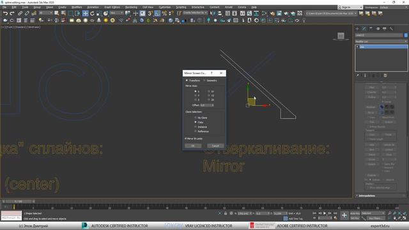Open the selection filter All dropdown
The width and height of the screenshot is (409, 230).
click(45, 13)
